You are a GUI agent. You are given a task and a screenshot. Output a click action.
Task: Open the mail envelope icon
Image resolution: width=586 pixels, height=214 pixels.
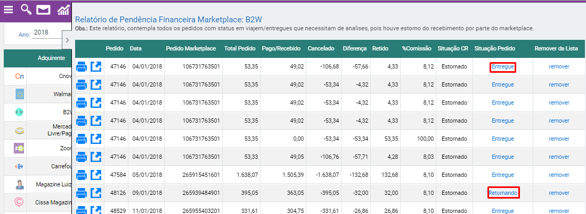[x=43, y=10]
